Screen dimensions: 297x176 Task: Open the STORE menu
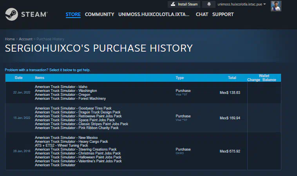click(x=73, y=14)
